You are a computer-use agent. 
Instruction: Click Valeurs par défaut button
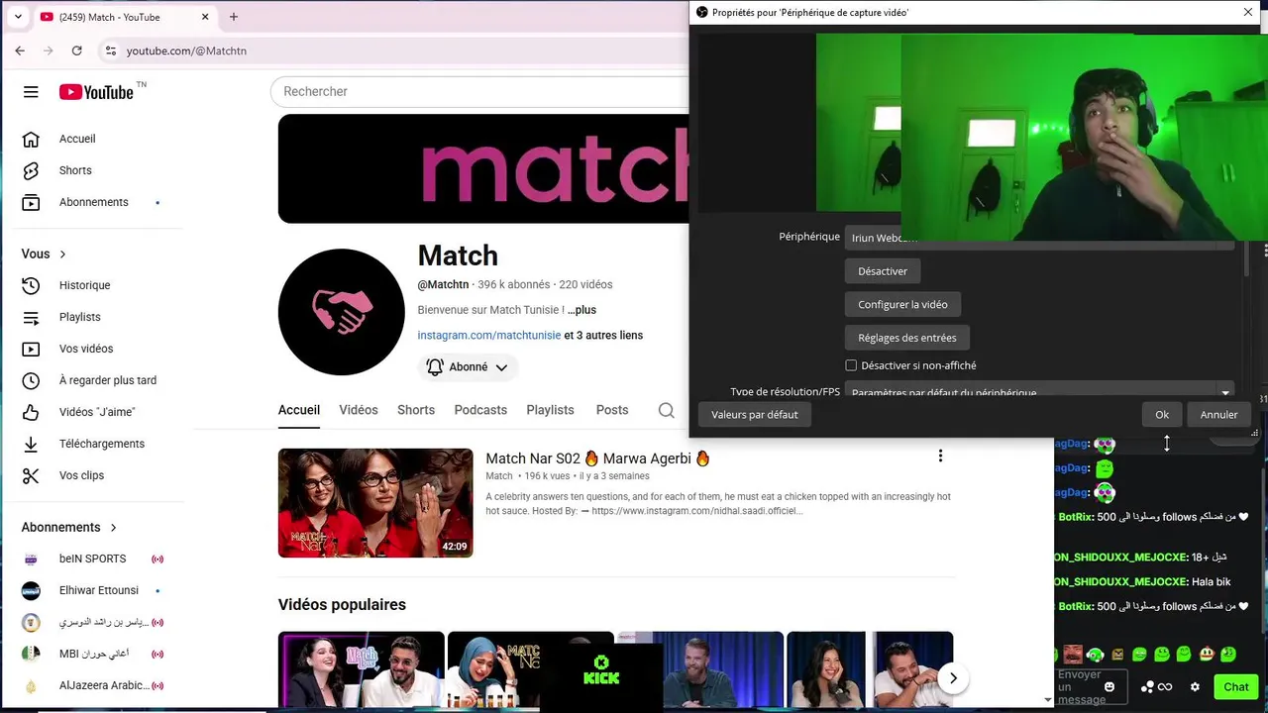(755, 415)
